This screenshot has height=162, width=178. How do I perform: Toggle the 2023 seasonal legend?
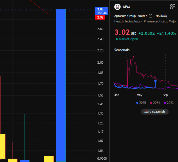pyautogui.click(x=169, y=103)
